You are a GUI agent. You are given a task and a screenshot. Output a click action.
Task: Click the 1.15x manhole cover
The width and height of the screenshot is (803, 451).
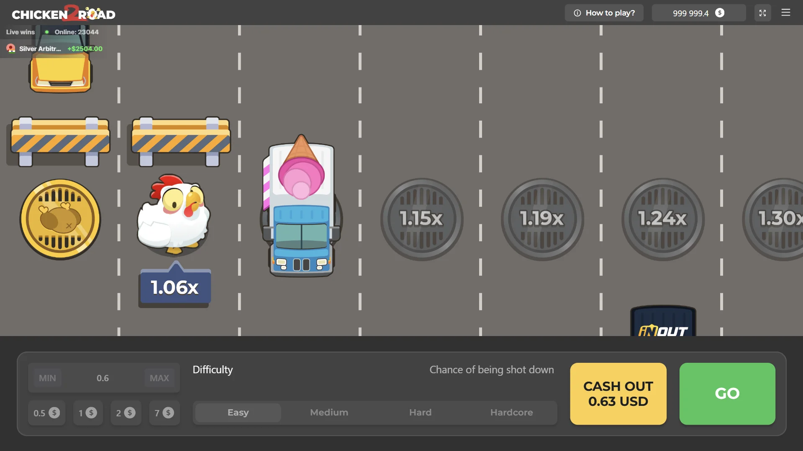[421, 219]
